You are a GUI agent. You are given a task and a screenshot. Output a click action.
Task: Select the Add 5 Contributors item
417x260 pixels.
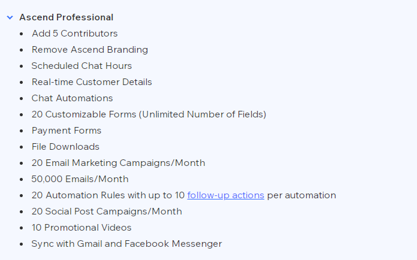coord(74,34)
